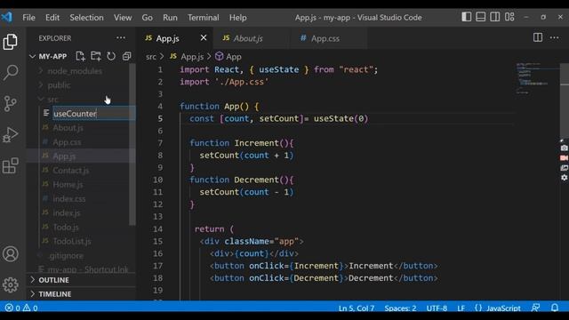Open Home.js in the file tree
The height and width of the screenshot is (320, 569).
(x=68, y=184)
